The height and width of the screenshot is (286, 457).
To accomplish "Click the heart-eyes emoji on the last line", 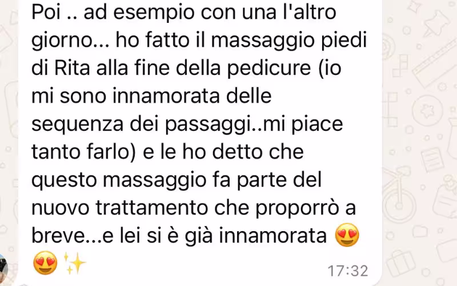I will point(45,263).
